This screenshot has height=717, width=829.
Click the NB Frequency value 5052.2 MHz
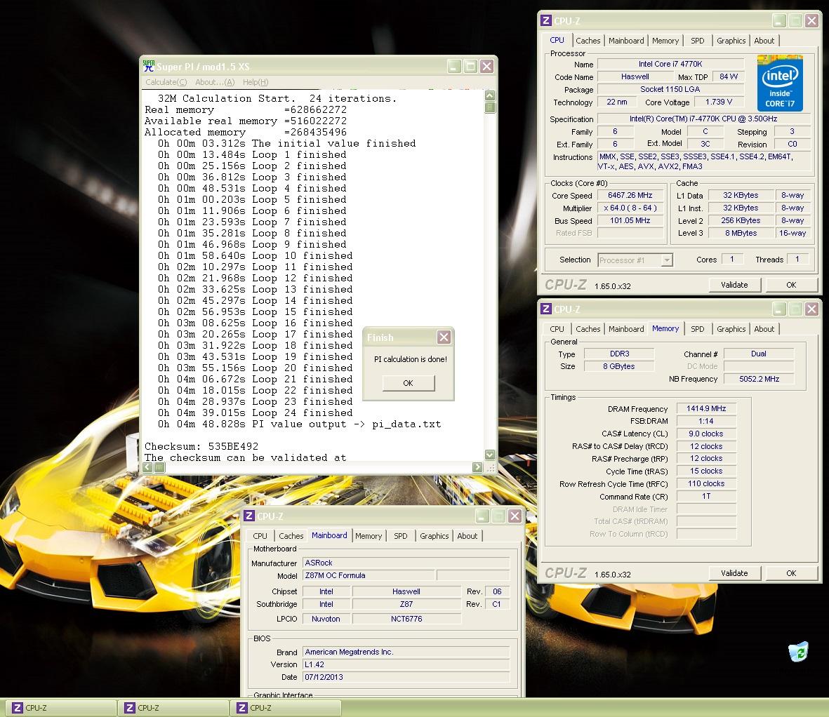pyautogui.click(x=759, y=379)
